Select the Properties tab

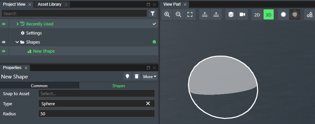coord(12,68)
